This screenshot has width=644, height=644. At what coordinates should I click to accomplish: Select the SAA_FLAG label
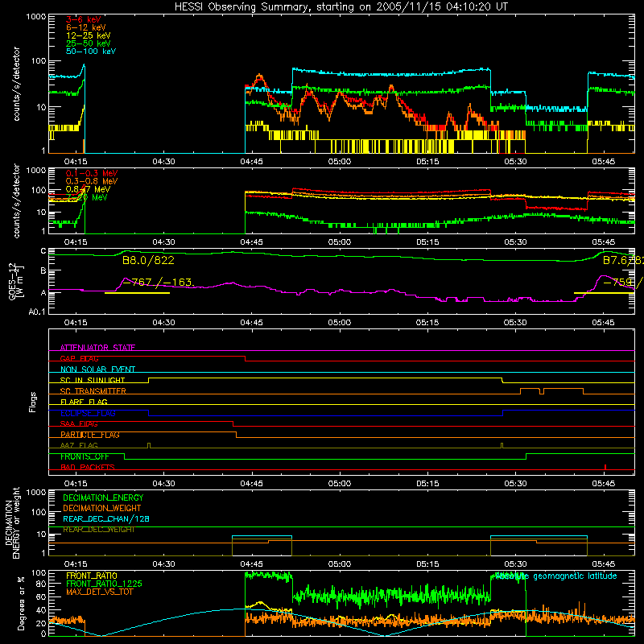pos(79,423)
